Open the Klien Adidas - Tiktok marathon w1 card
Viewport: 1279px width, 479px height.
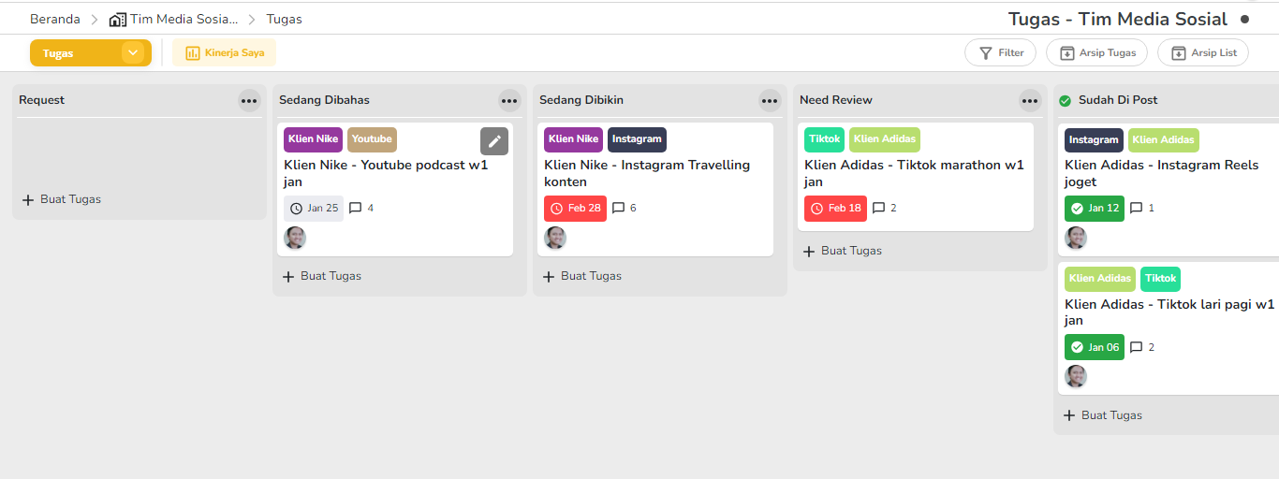click(x=914, y=173)
